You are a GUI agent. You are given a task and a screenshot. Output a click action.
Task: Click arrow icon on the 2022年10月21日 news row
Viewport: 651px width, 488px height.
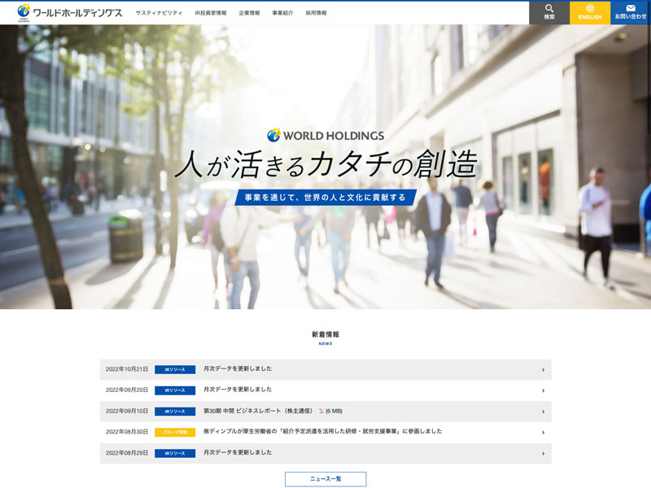(543, 369)
